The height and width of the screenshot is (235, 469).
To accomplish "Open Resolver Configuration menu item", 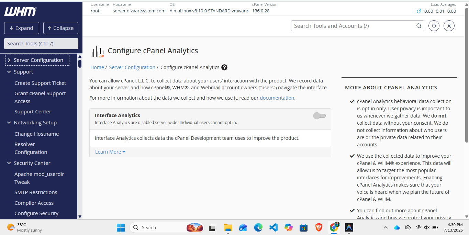I will click(31, 148).
